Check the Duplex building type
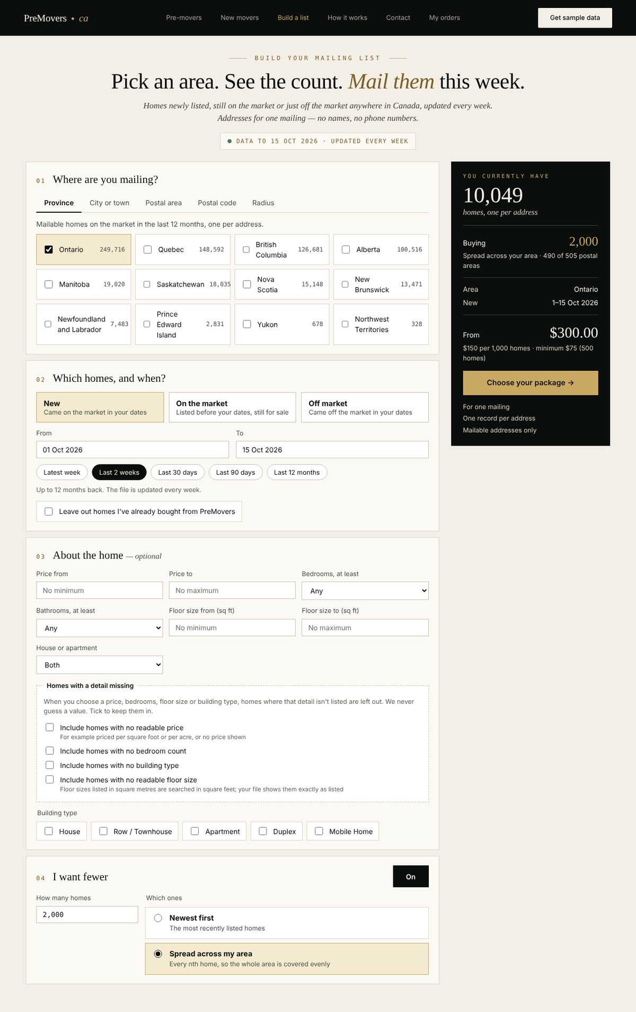636x1012 pixels. pos(263,831)
